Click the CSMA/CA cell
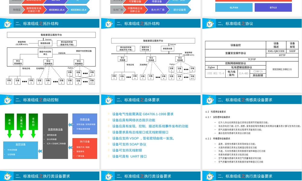This screenshot has height=181, width=302. pos(258,71)
